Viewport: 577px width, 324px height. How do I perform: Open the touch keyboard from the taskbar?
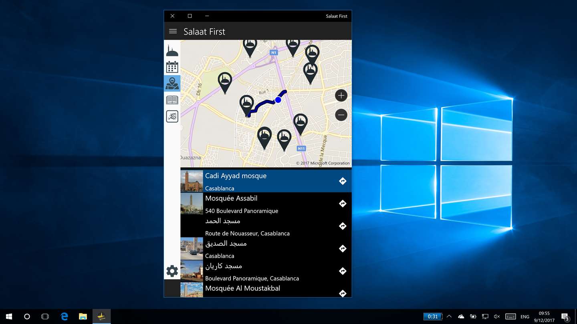pyautogui.click(x=510, y=316)
